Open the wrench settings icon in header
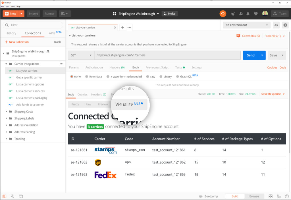The image size is (291, 200). coord(241,14)
